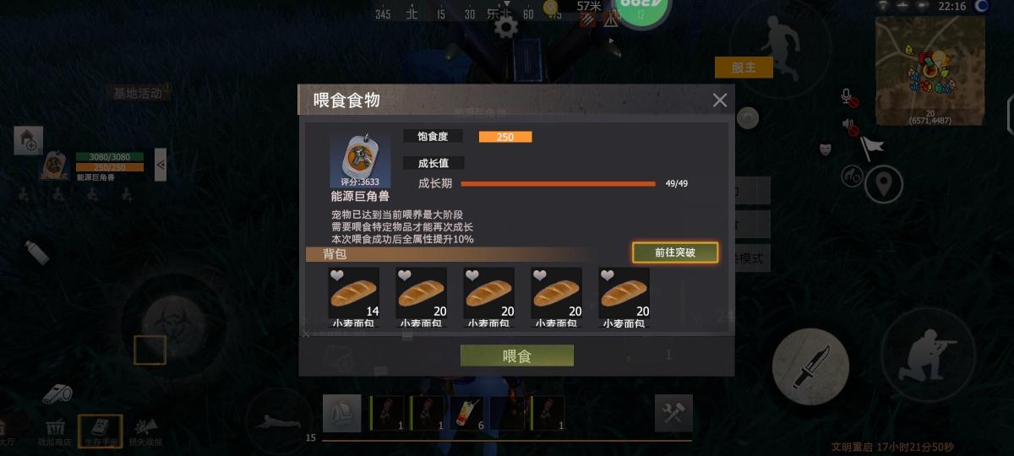Open the crafting tools icon
Screen dimensions: 1014x456
point(673,413)
